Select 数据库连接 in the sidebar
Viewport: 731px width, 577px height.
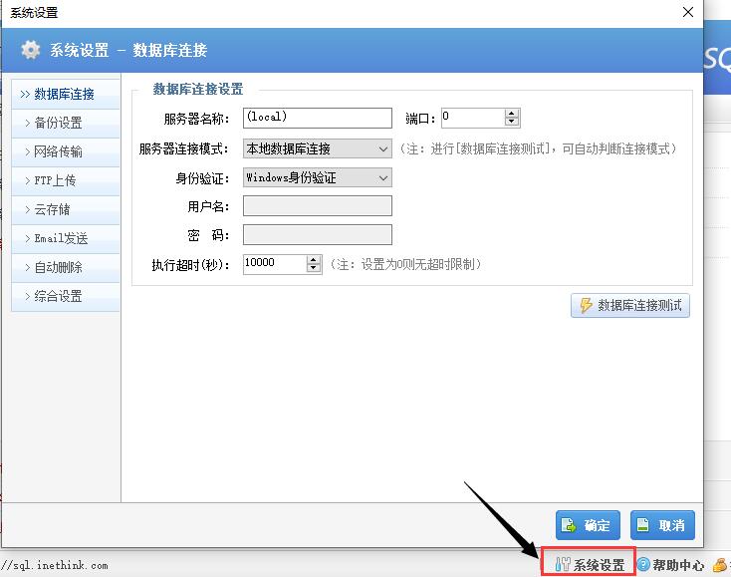66,95
